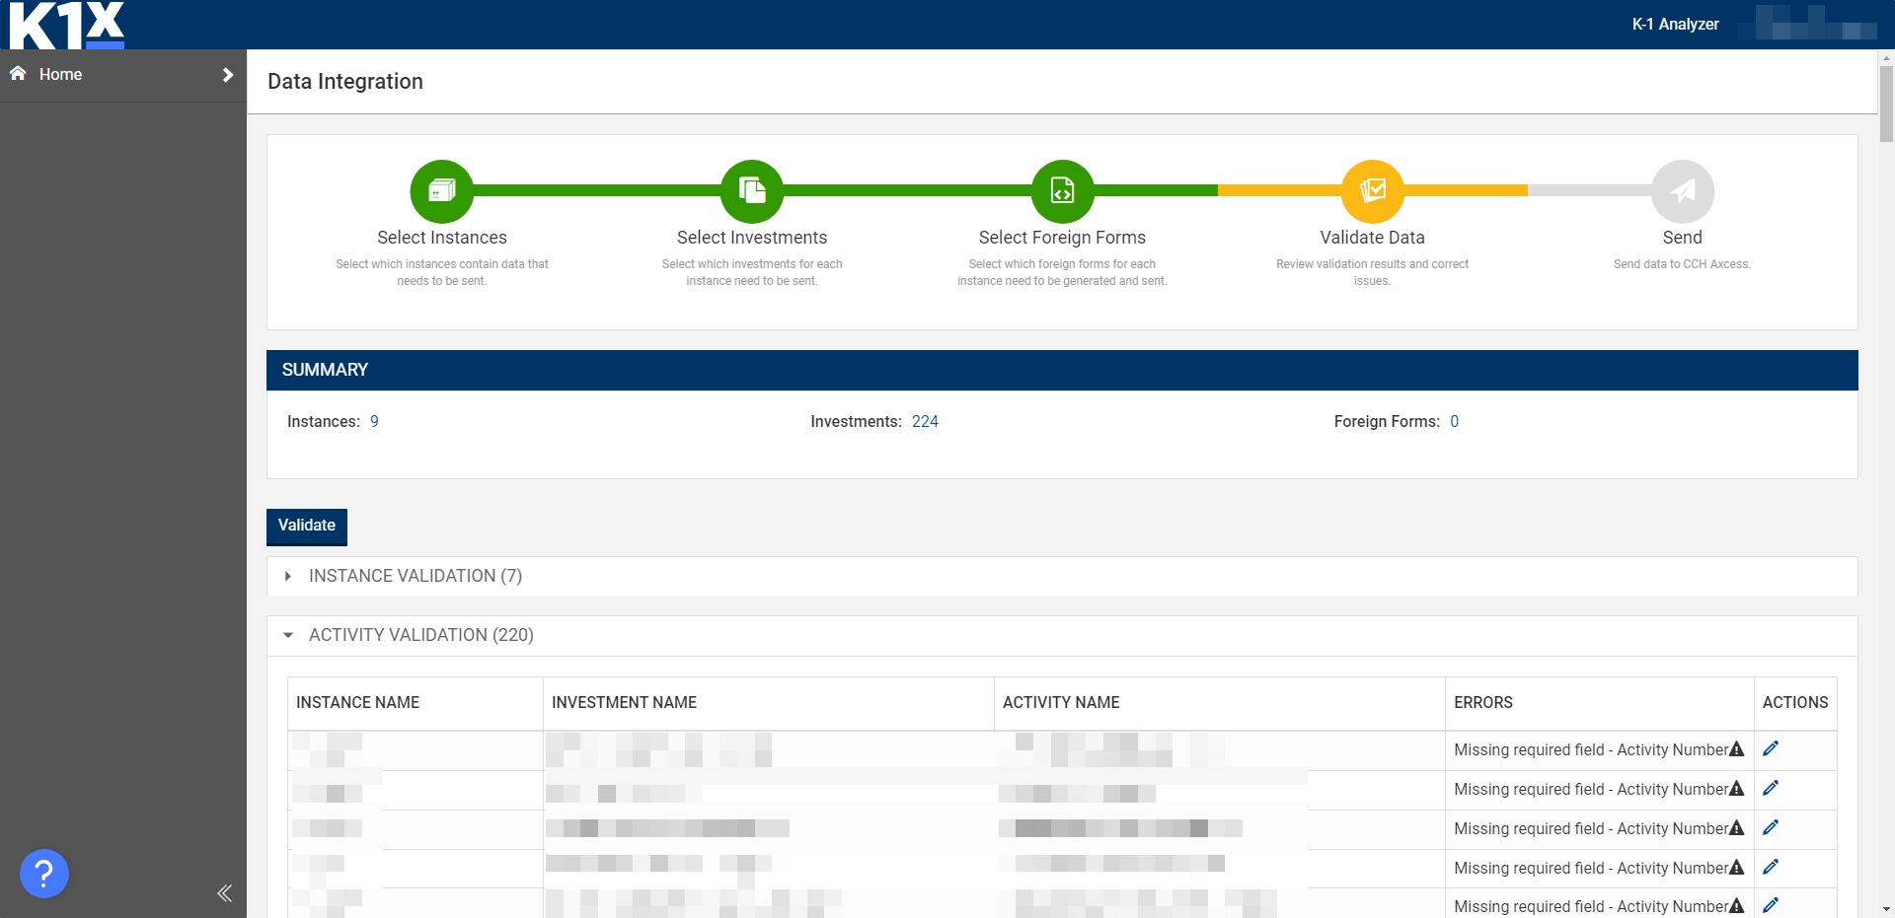1895x918 pixels.
Task: Click warning triangle in second error row
Action: pos(1736,789)
